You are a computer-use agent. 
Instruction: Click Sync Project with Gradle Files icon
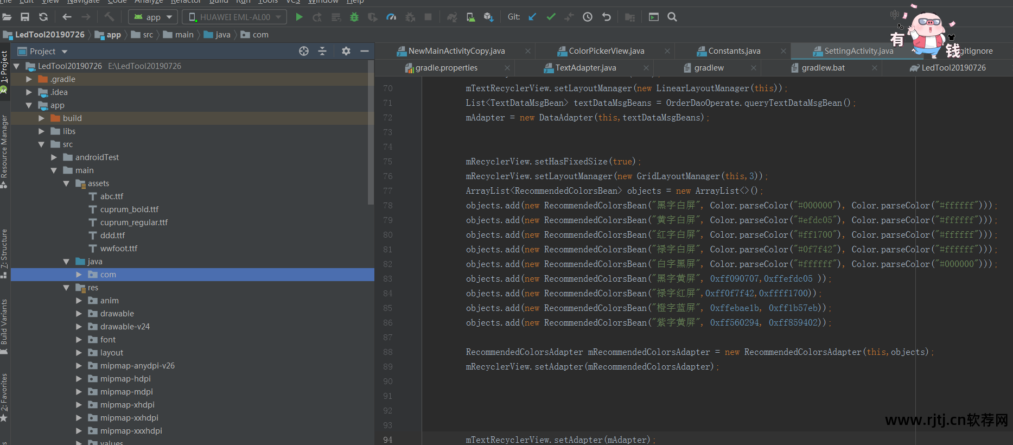point(452,17)
